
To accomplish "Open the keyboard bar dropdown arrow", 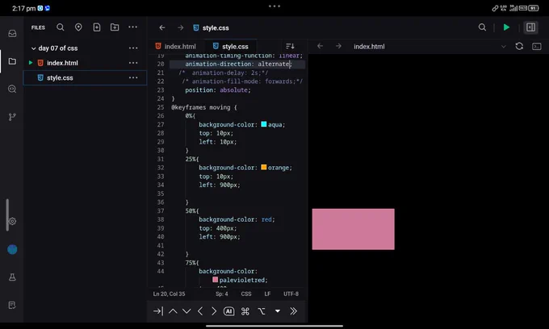I will pos(277,310).
